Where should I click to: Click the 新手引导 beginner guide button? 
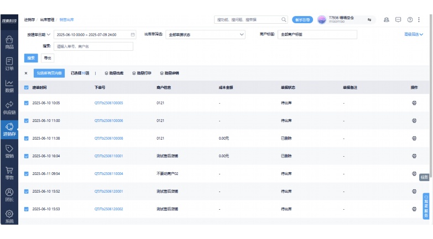[302, 19]
